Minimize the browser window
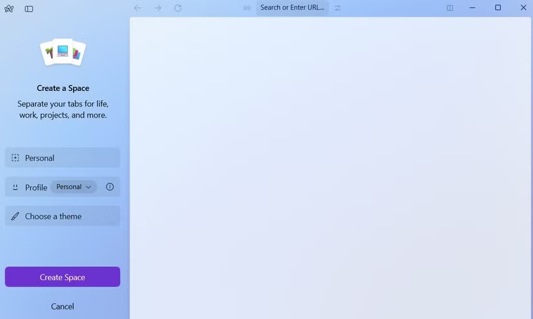This screenshot has width=533, height=319. pyautogui.click(x=473, y=8)
